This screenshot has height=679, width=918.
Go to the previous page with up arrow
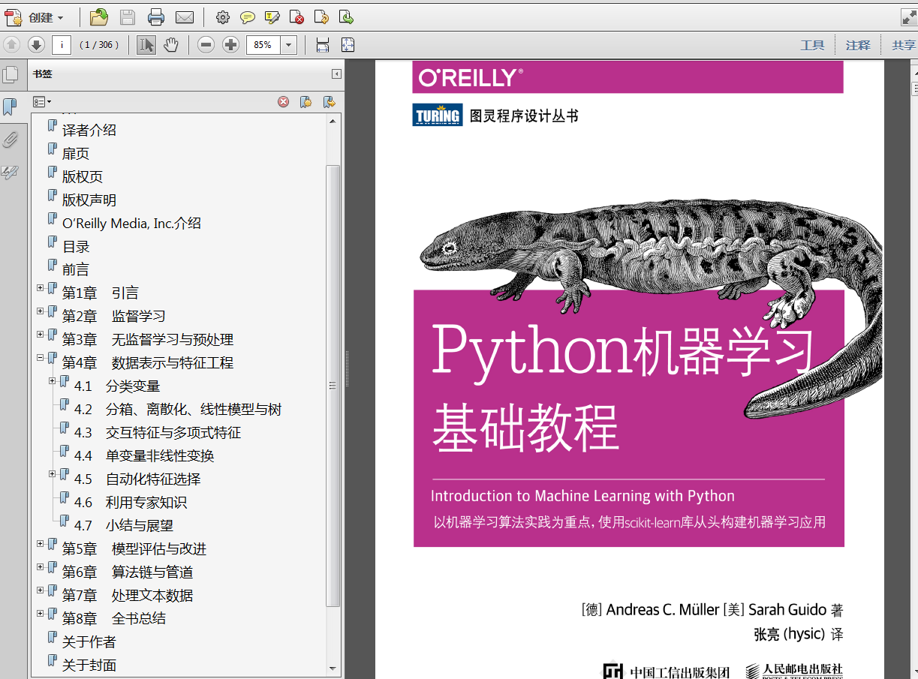(x=11, y=45)
